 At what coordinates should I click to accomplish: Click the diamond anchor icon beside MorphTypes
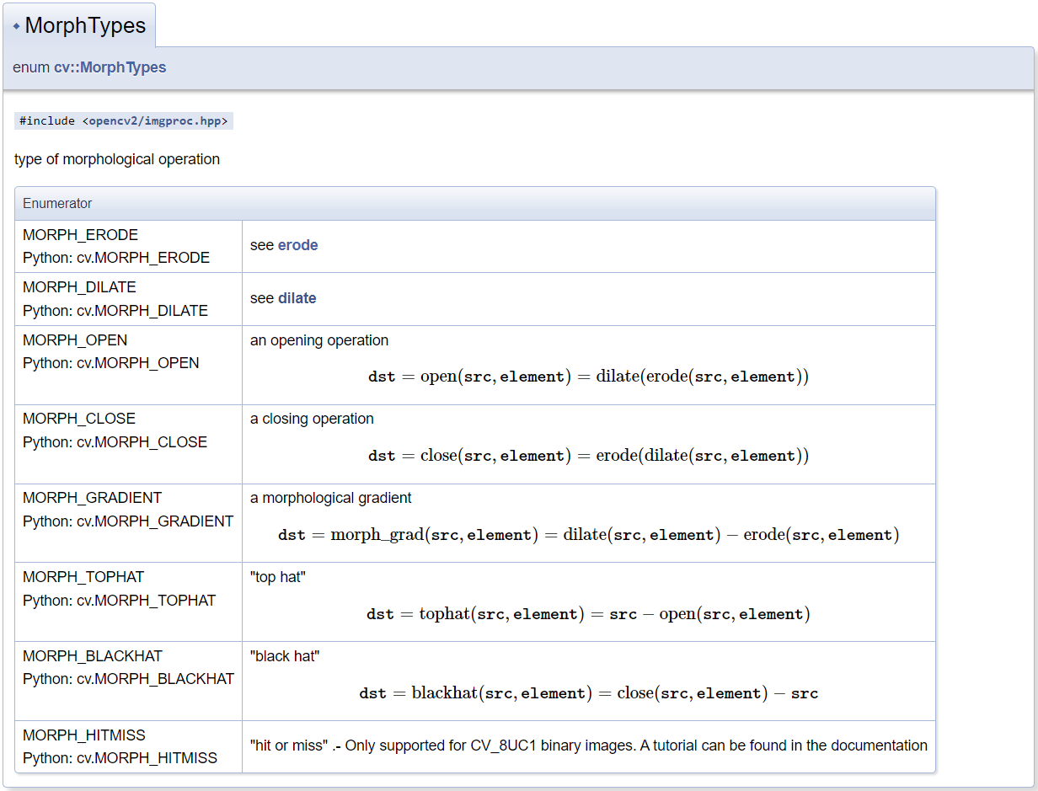point(16,26)
